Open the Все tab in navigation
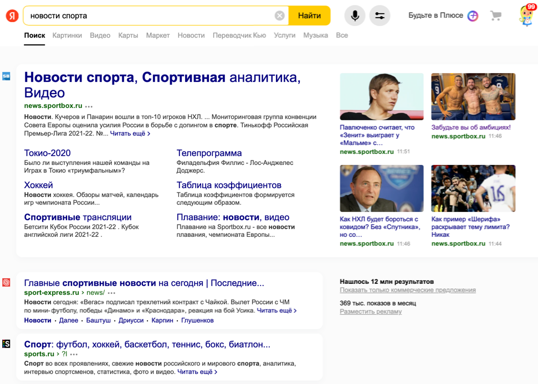 [342, 35]
